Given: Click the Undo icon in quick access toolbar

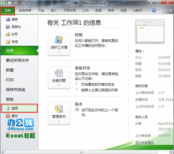Looking at the screenshot, I should [x=15, y=4].
